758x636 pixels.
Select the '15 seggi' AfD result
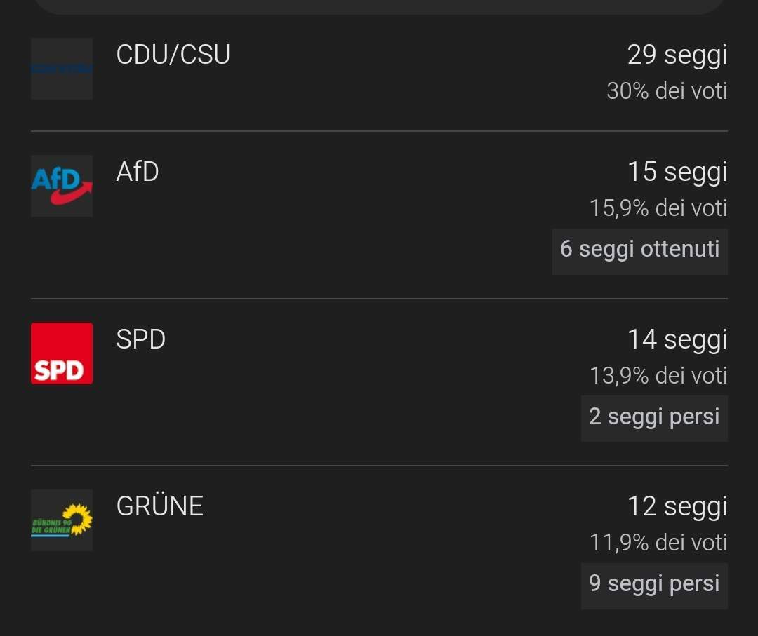pyautogui.click(x=677, y=172)
